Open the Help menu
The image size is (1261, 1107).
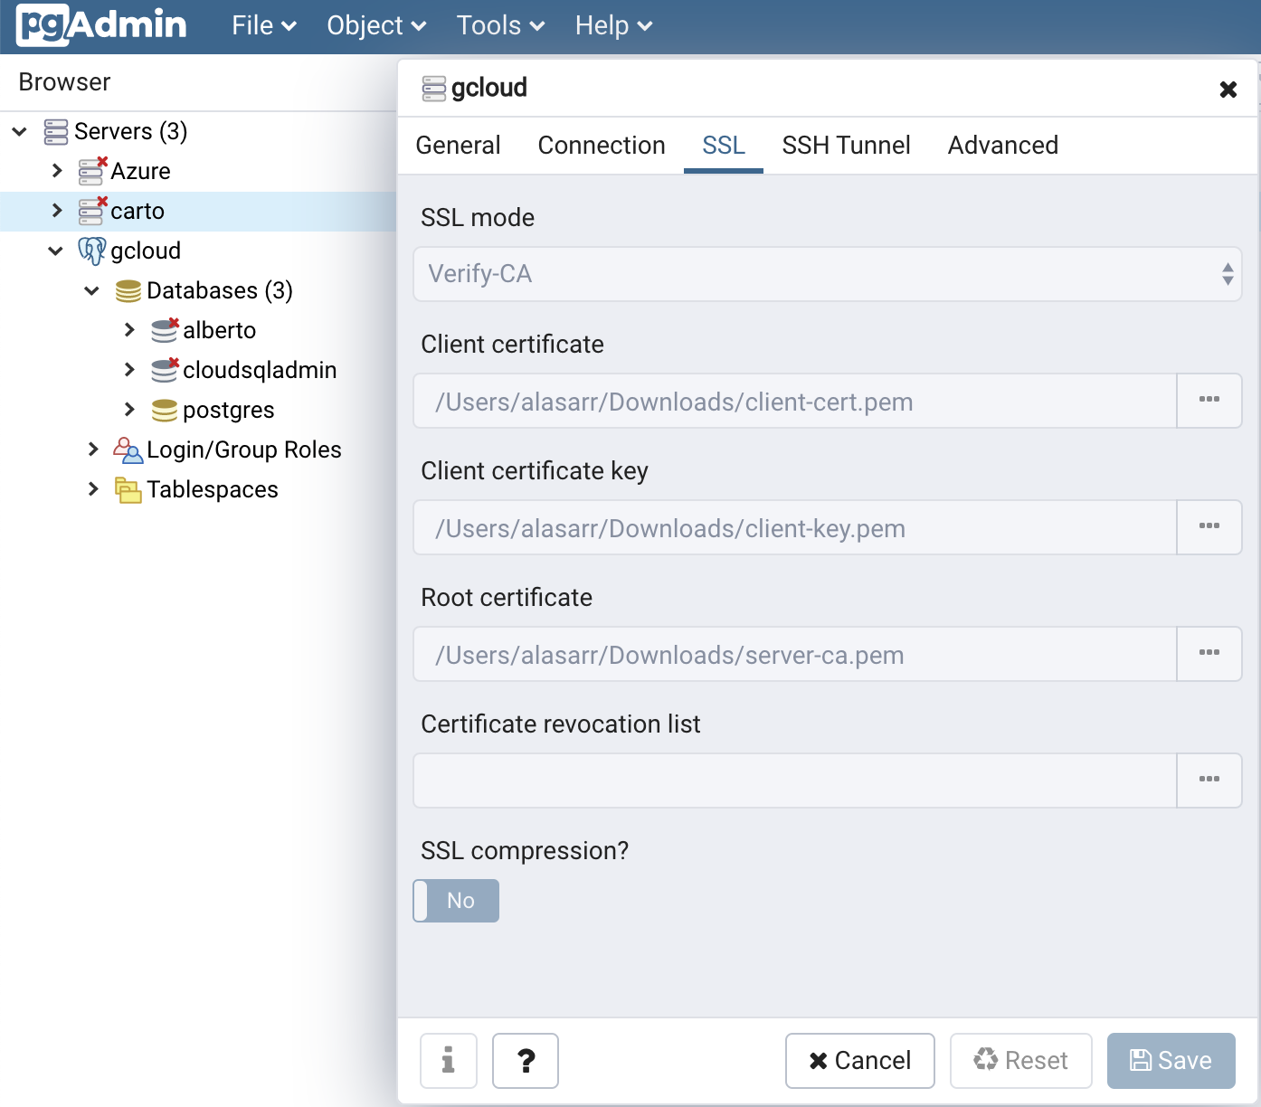click(x=613, y=25)
